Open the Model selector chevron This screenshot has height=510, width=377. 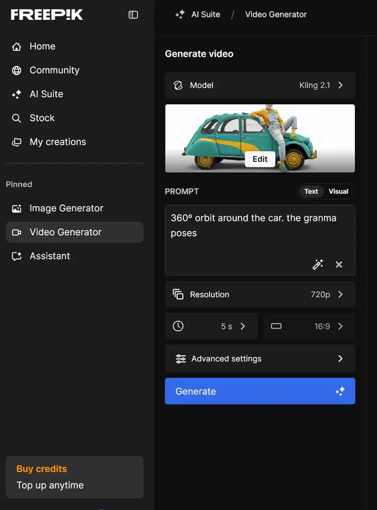click(340, 85)
